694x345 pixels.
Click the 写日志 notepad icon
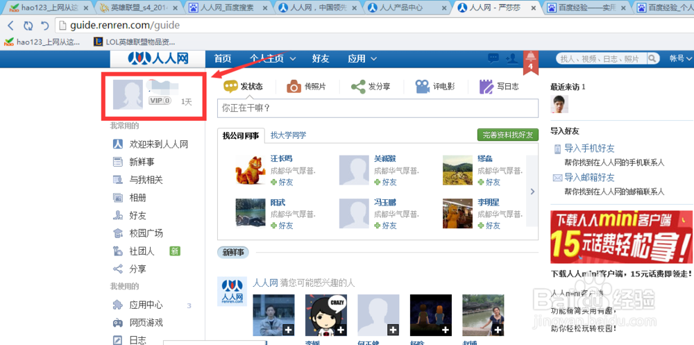click(x=486, y=86)
